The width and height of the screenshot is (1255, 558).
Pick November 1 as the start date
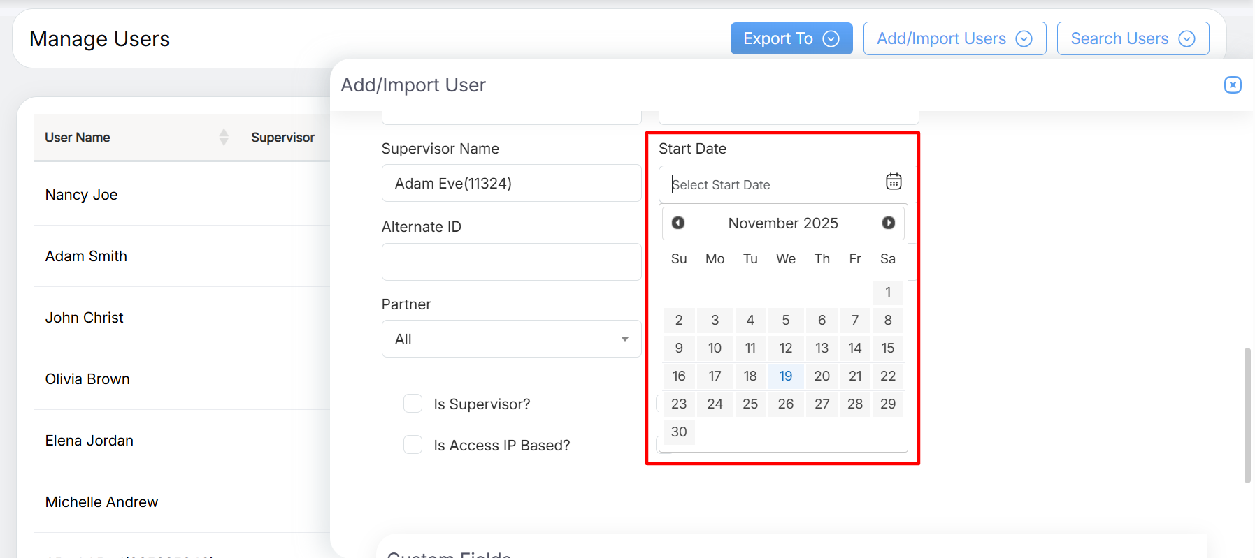(887, 292)
